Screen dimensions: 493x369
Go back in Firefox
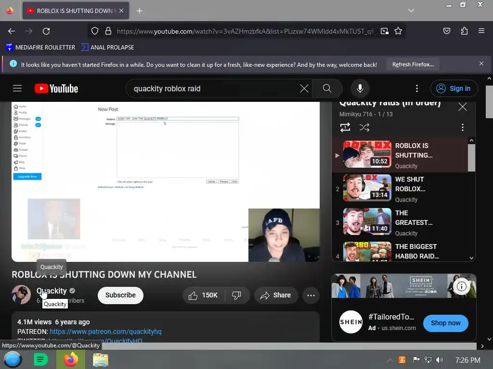[12, 31]
